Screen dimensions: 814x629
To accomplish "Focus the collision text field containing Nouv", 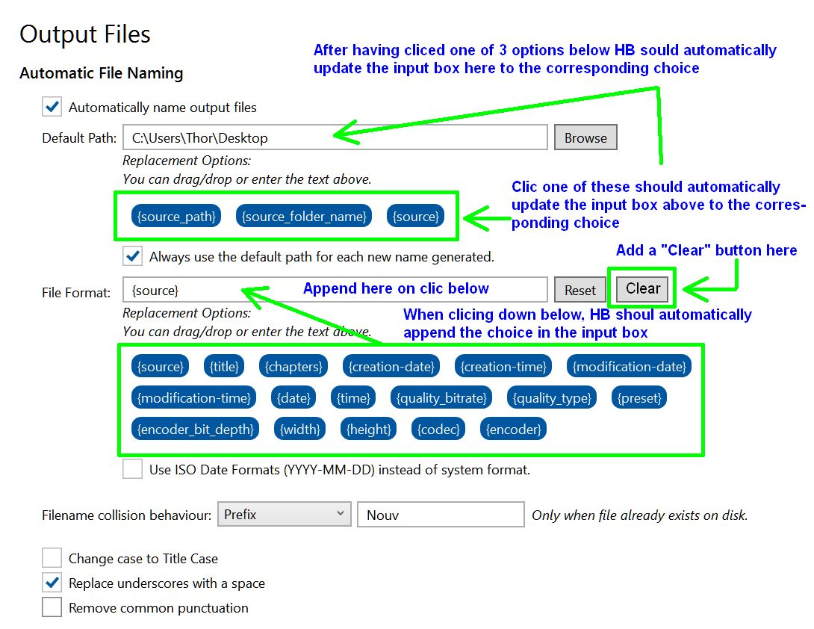I will pyautogui.click(x=441, y=514).
